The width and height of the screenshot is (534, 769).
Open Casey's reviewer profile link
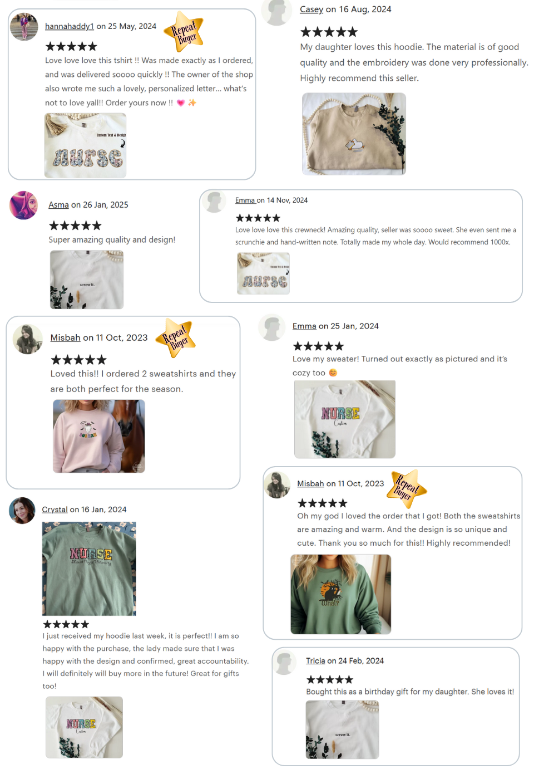pos(311,9)
